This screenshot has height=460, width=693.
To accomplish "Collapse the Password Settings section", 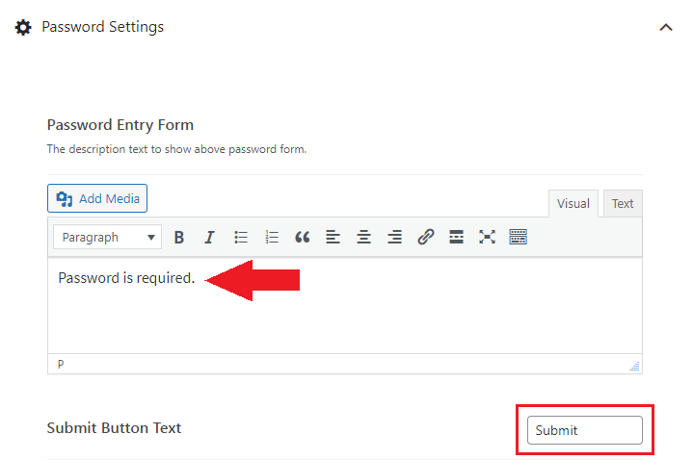I will click(x=666, y=27).
